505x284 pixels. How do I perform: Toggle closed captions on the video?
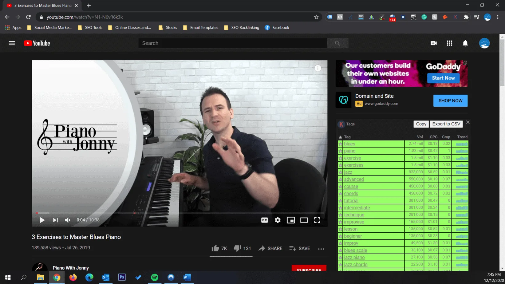click(x=264, y=220)
